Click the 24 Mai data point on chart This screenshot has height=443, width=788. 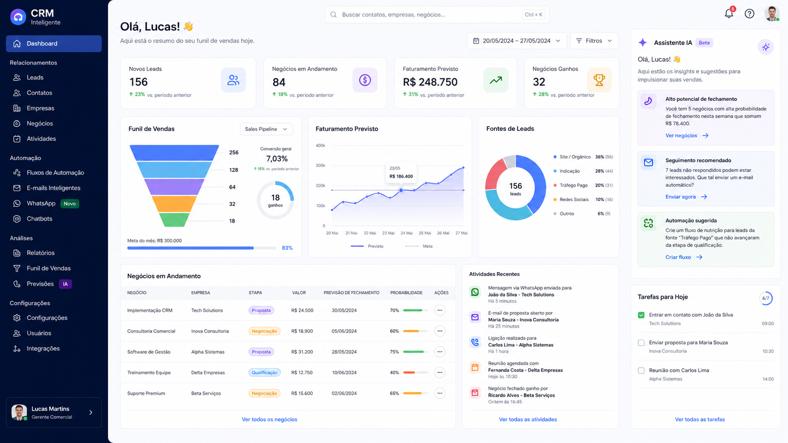pyautogui.click(x=401, y=190)
